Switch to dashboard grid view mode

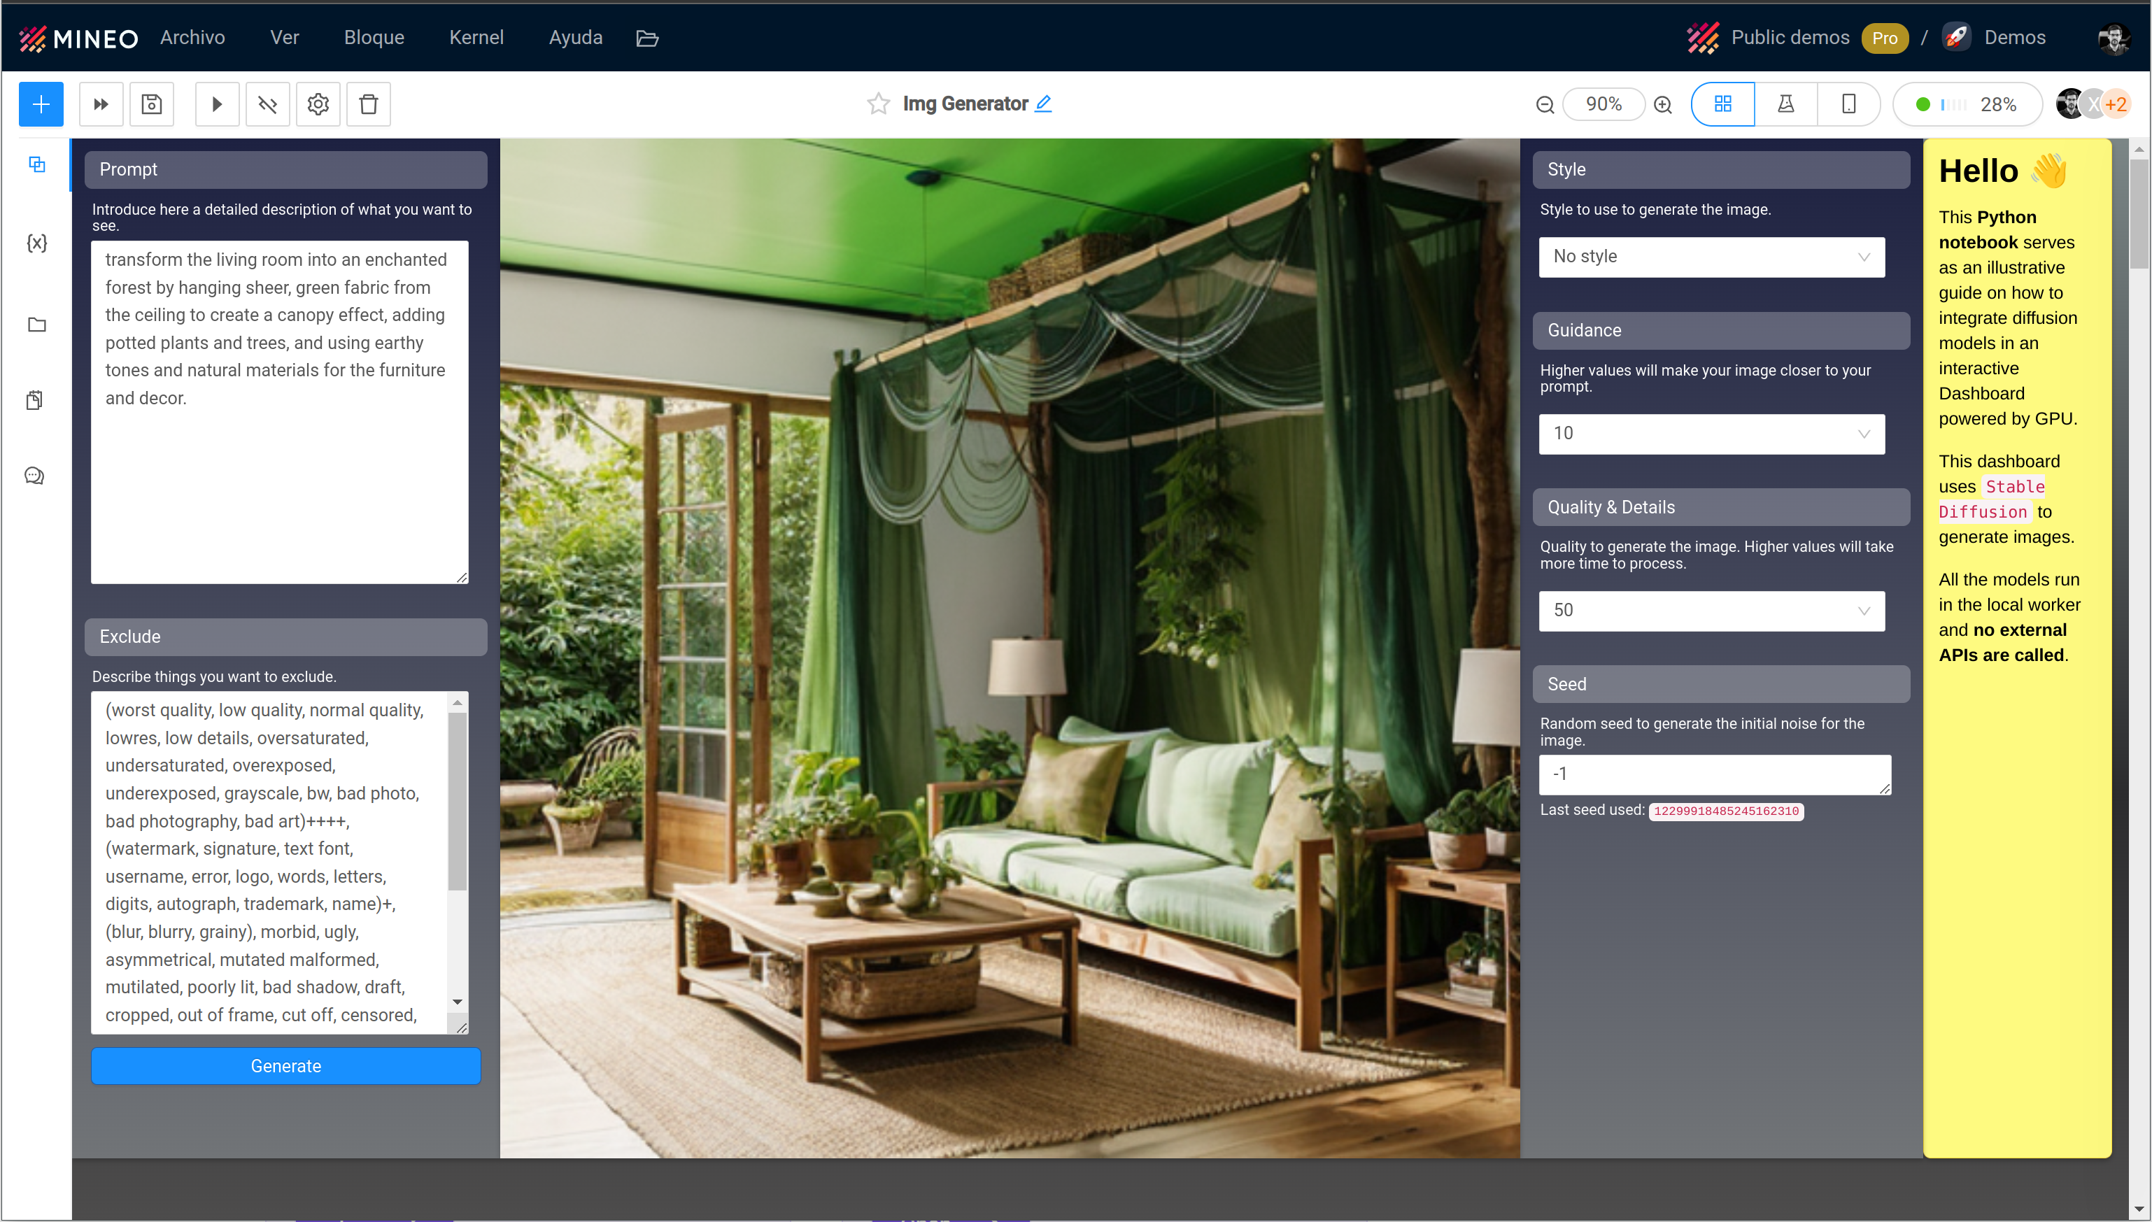tap(1722, 104)
